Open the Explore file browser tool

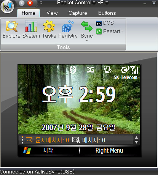coord(11,29)
